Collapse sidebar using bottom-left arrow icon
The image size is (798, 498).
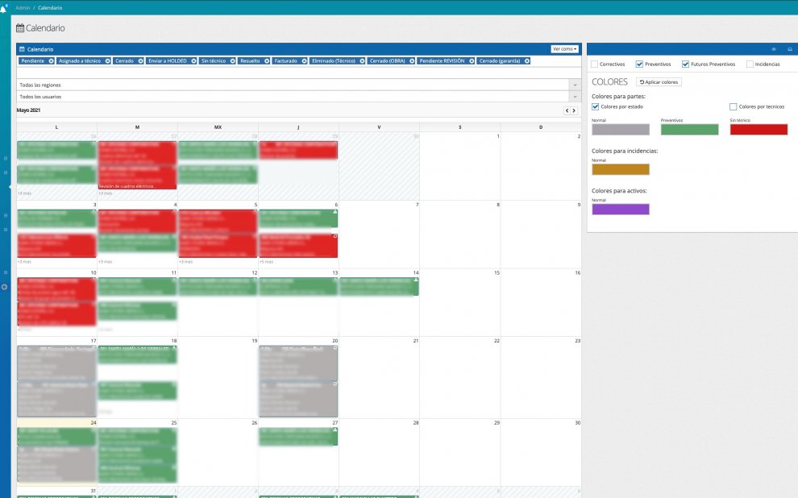5,287
